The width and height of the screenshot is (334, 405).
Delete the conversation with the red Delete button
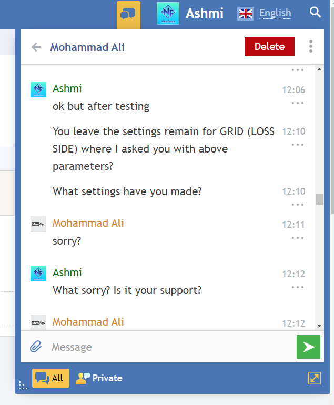coord(269,47)
